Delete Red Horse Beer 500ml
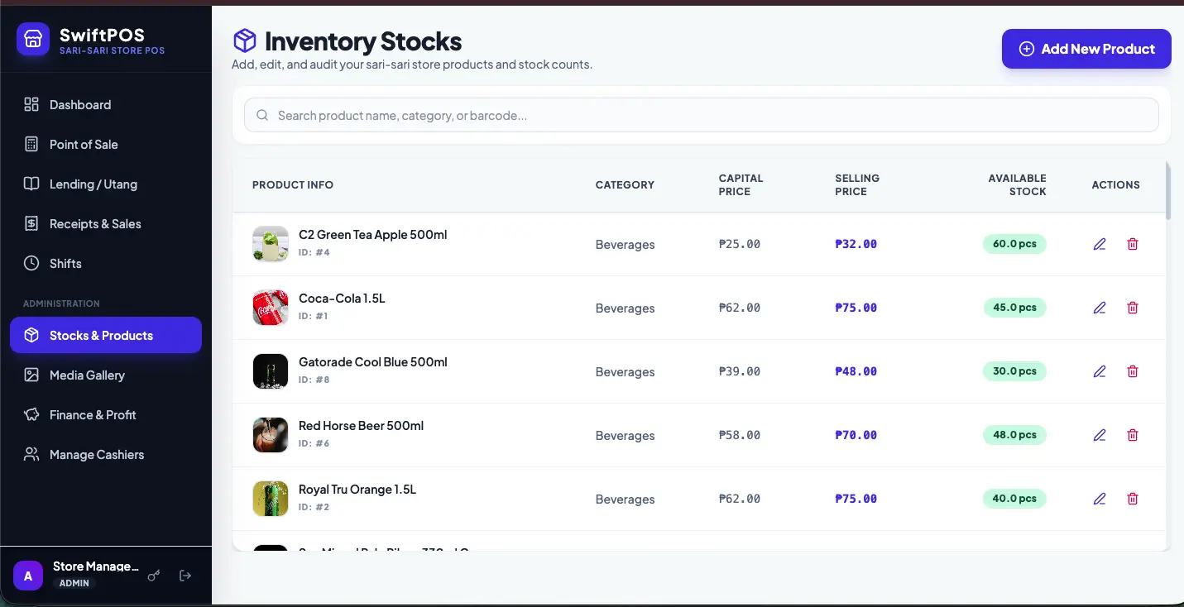 coord(1133,435)
